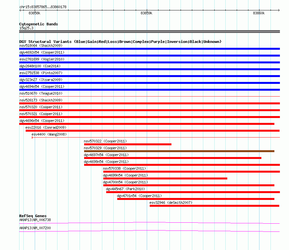This screenshot has height=250, width=289.
Task: Click the 83858k ruler tick label
Action: [34, 13]
